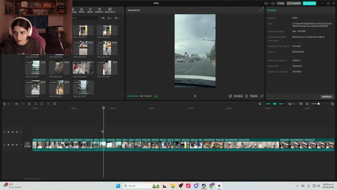Screen dimensions: 337x190
Task: Click the playhead marker on the timeline ruler
Action: pos(103,108)
